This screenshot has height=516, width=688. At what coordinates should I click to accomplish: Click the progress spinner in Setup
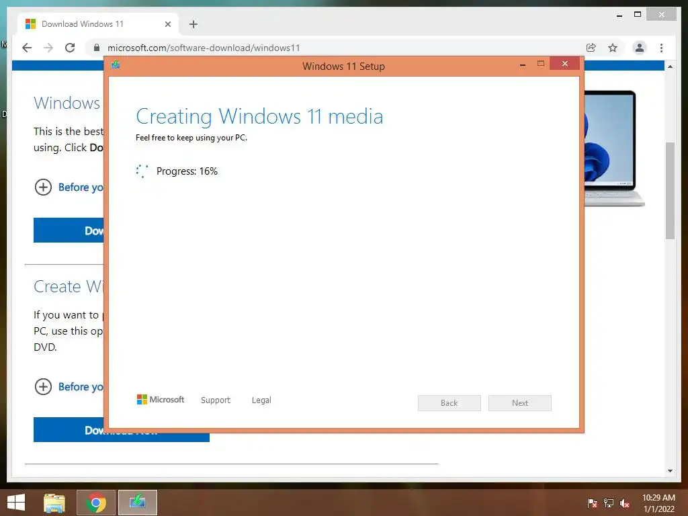tap(142, 171)
